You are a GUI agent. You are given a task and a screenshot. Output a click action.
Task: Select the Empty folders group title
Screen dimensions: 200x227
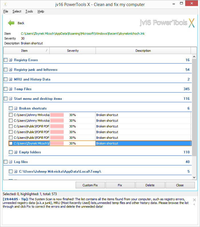(30, 152)
